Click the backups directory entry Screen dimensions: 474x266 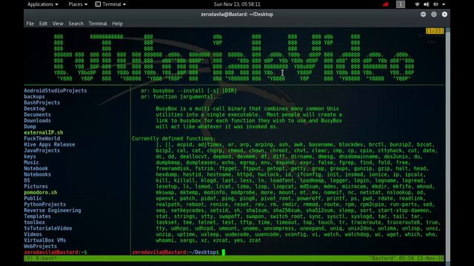(35, 97)
